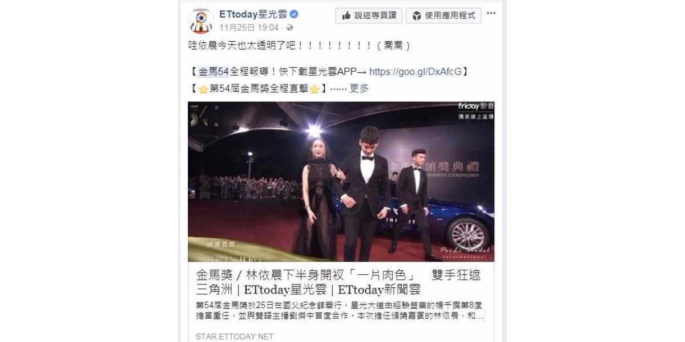685x342 pixels.
Task: Click the ETtoday星光雲 page profile picture
Action: click(200, 21)
